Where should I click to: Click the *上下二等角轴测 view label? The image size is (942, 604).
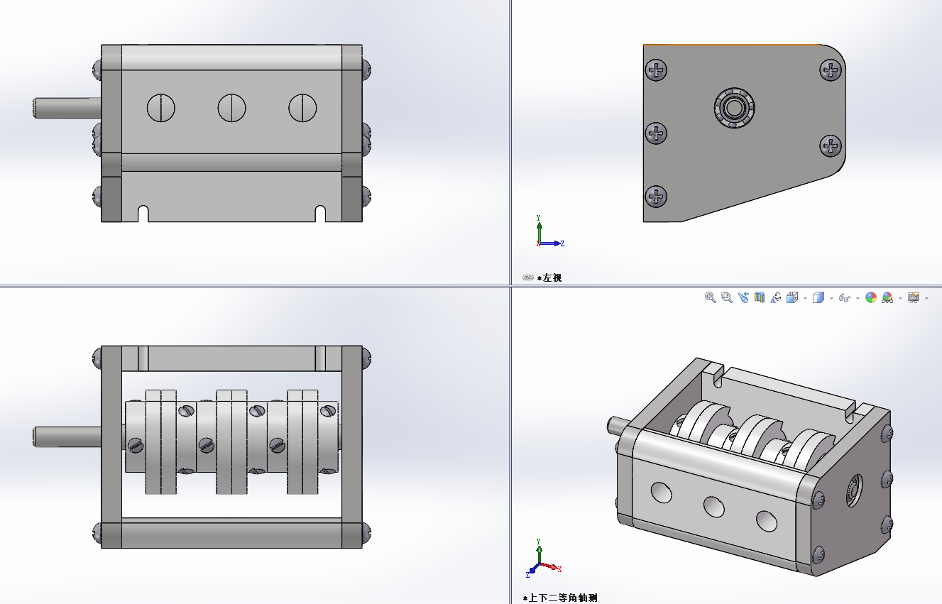tap(560, 598)
